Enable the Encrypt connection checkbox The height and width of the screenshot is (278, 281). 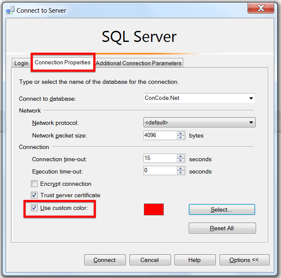pos(34,184)
